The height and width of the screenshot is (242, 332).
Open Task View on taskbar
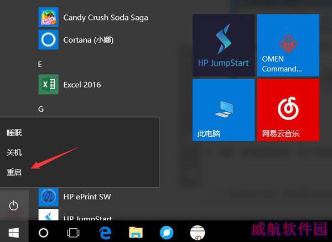pos(73,233)
